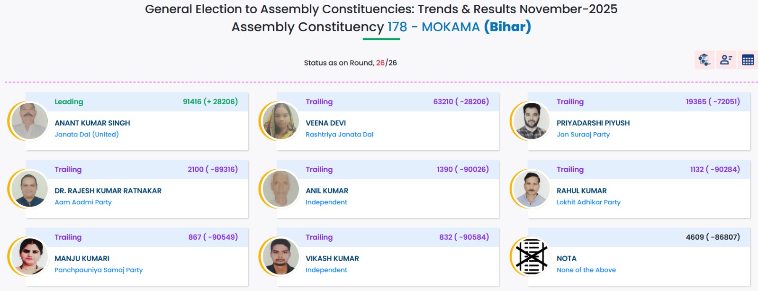The width and height of the screenshot is (758, 291).
Task: Click Vikash Kumar's candidate photo
Action: coord(280,256)
